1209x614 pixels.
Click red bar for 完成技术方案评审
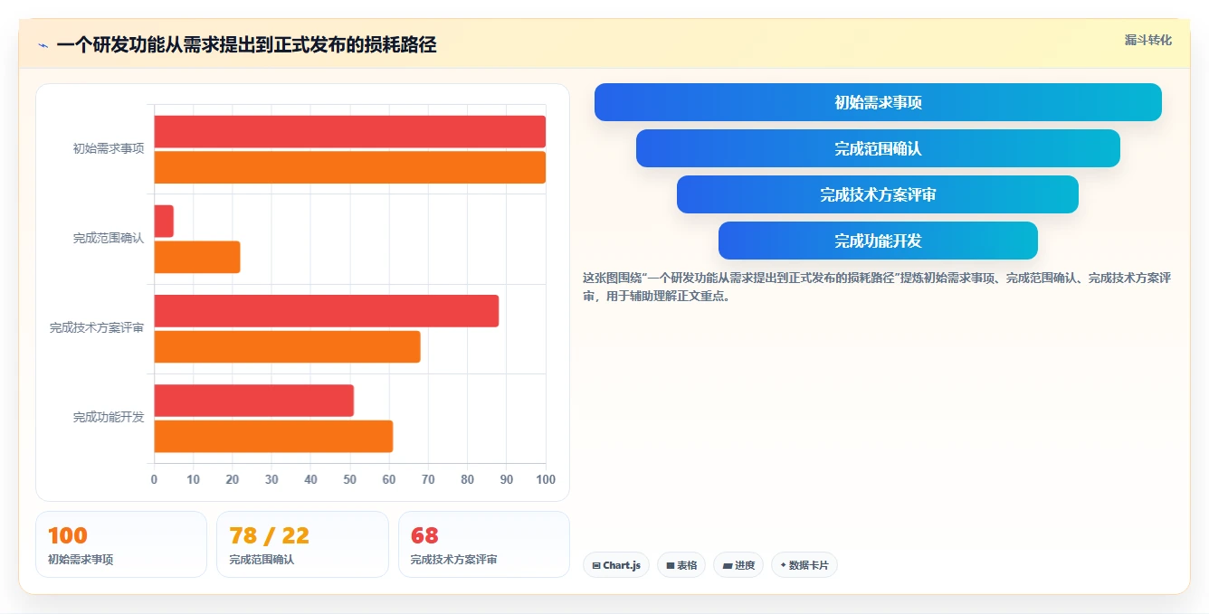326,311
